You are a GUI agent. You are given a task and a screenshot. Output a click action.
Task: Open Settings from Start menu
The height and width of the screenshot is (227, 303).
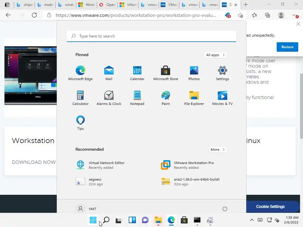tap(223, 73)
